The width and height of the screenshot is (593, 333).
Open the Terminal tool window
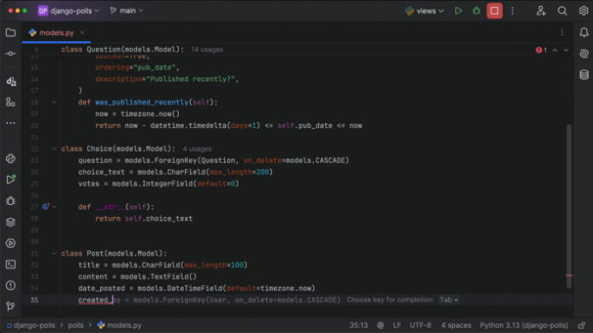[x=10, y=264]
